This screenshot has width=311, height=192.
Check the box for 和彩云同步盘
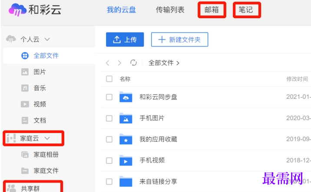109,97
